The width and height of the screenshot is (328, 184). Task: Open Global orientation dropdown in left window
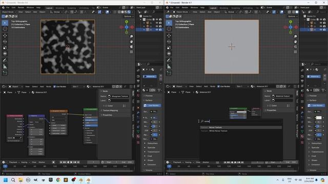56,12
